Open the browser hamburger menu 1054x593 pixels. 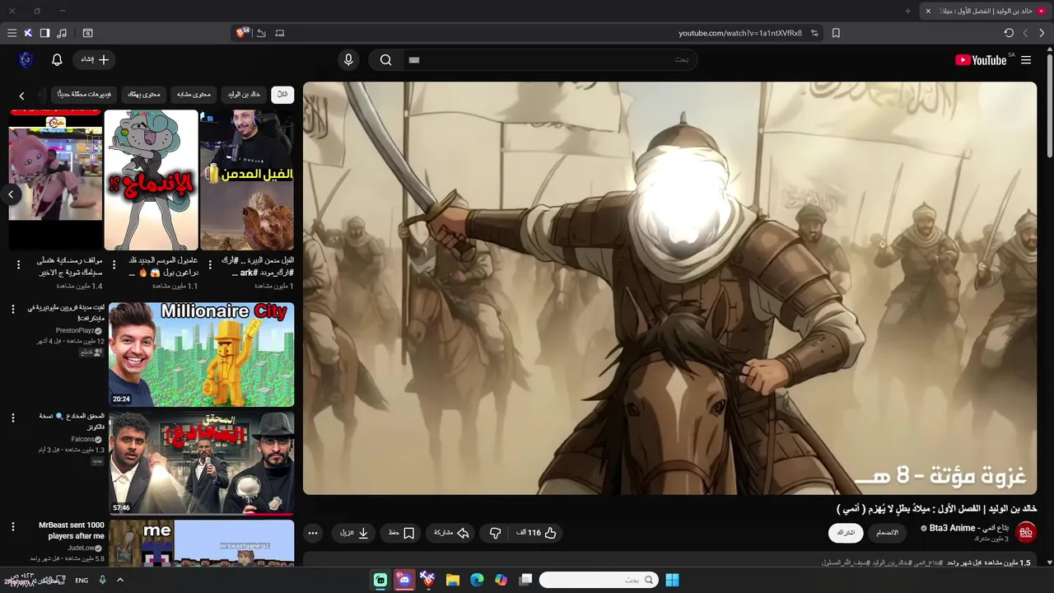12,33
